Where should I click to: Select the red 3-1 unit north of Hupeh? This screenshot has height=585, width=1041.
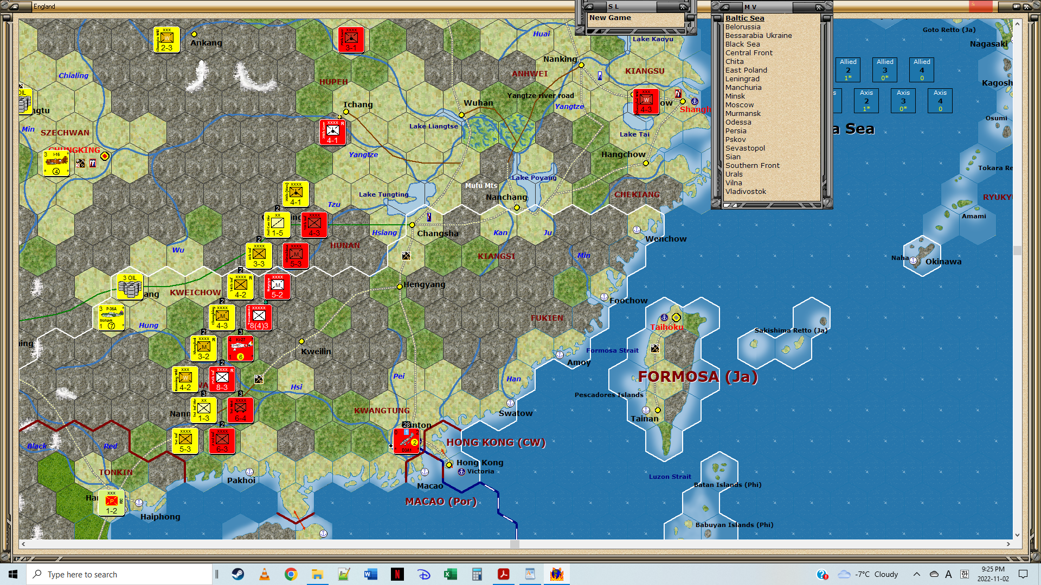coord(351,39)
